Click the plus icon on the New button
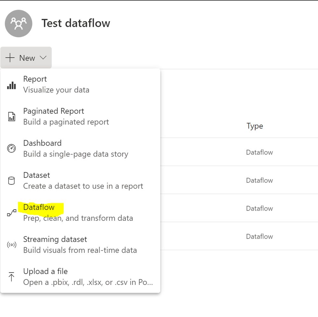318x317 pixels. [10, 58]
